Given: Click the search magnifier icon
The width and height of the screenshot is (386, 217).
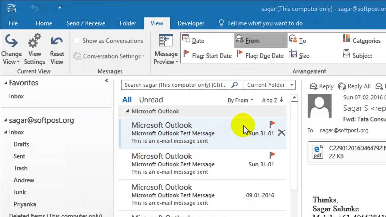Looking at the screenshot, I should tap(234, 85).
